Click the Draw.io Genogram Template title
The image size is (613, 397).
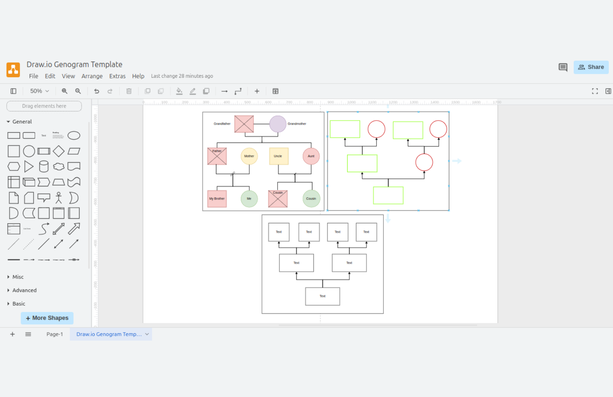[x=75, y=64]
